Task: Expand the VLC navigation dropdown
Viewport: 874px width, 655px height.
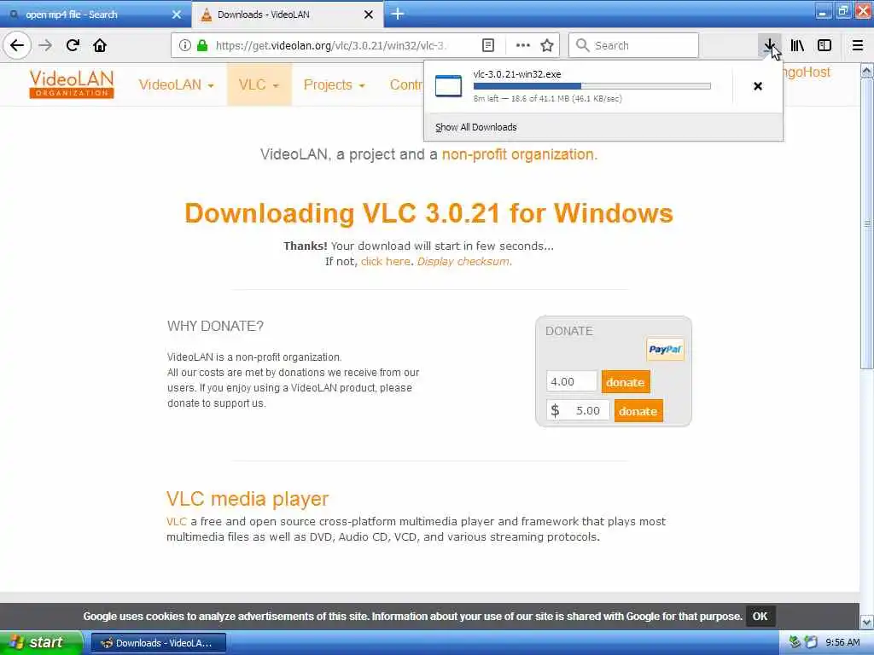Action: (259, 84)
